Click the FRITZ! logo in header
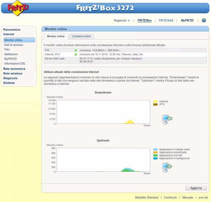211x202 pixels. (x=18, y=8)
